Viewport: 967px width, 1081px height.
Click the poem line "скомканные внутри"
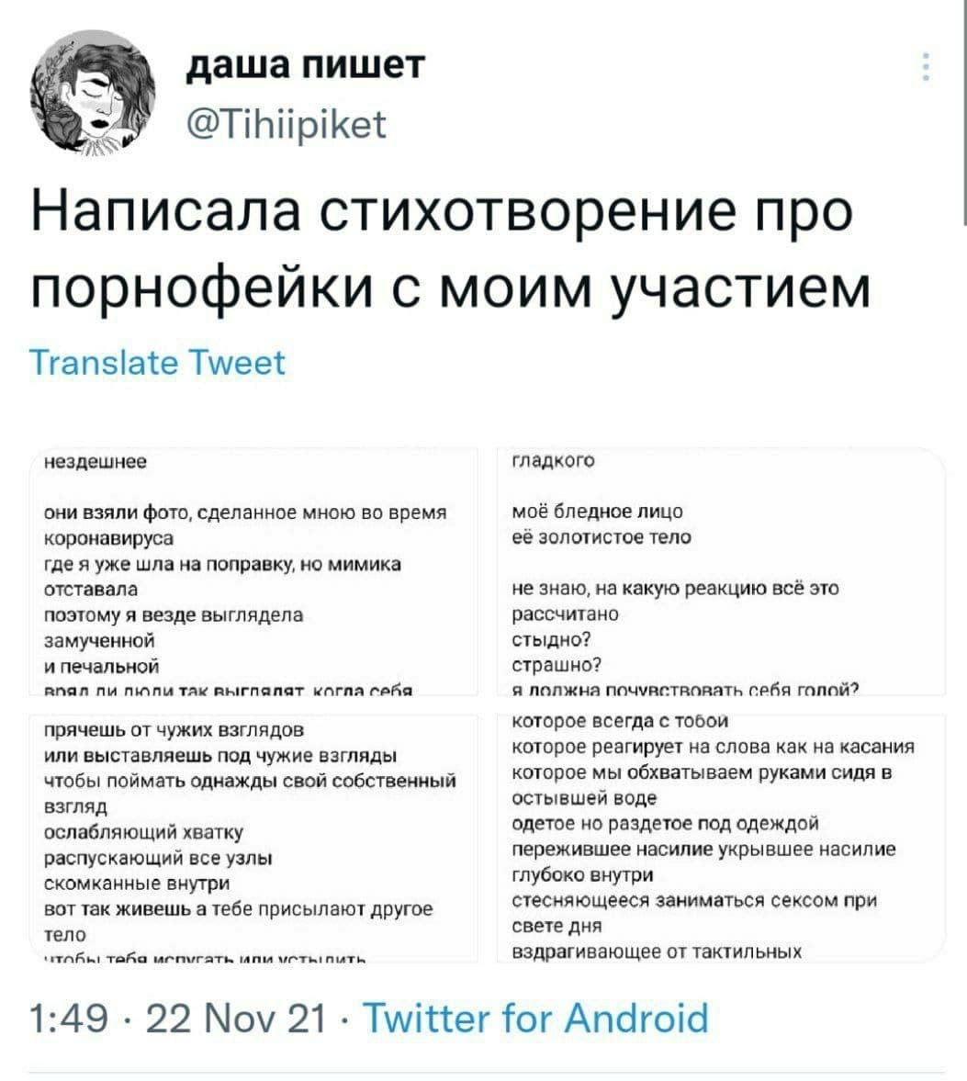[x=138, y=883]
